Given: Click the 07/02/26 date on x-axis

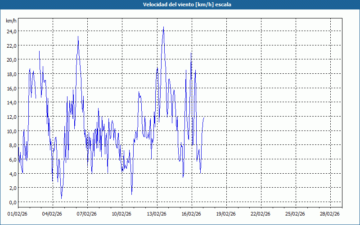Looking at the screenshot, I should [87, 214].
